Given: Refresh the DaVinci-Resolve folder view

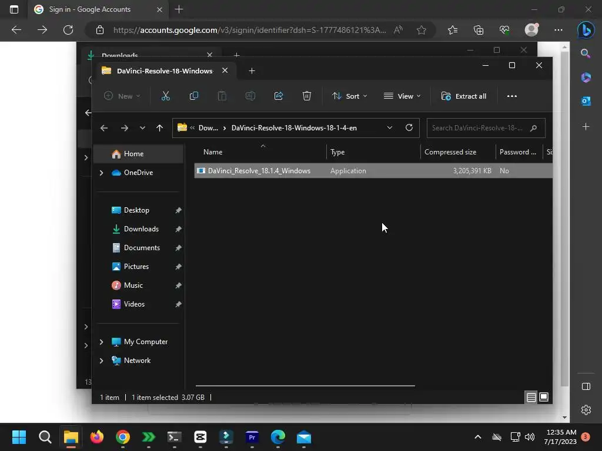Looking at the screenshot, I should [x=409, y=127].
